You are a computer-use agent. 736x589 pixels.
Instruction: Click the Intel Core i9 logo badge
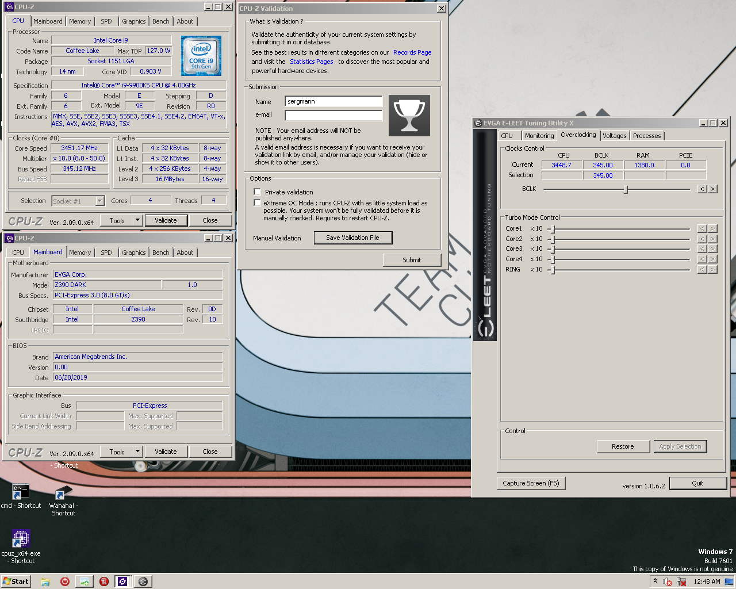click(201, 56)
